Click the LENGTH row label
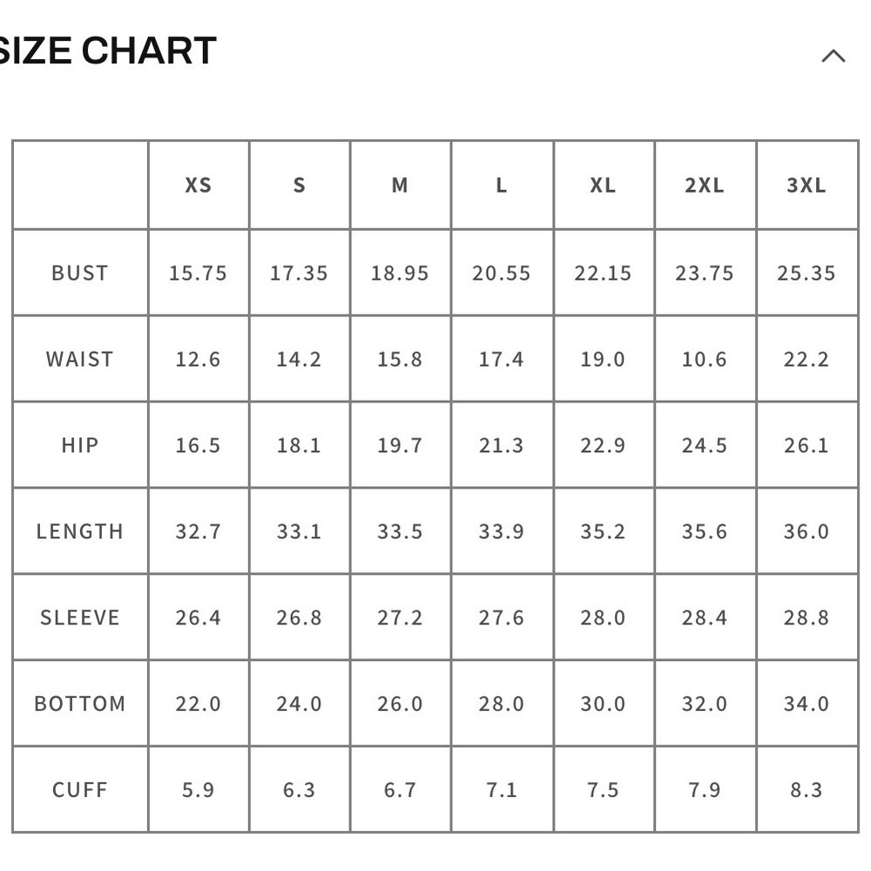Image resolution: width=871 pixels, height=871 pixels. tap(80, 531)
